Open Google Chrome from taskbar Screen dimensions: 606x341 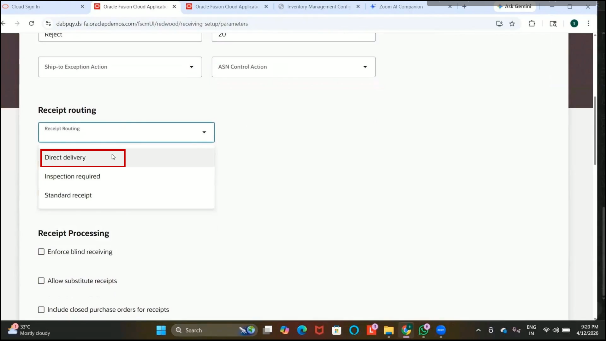(406, 330)
